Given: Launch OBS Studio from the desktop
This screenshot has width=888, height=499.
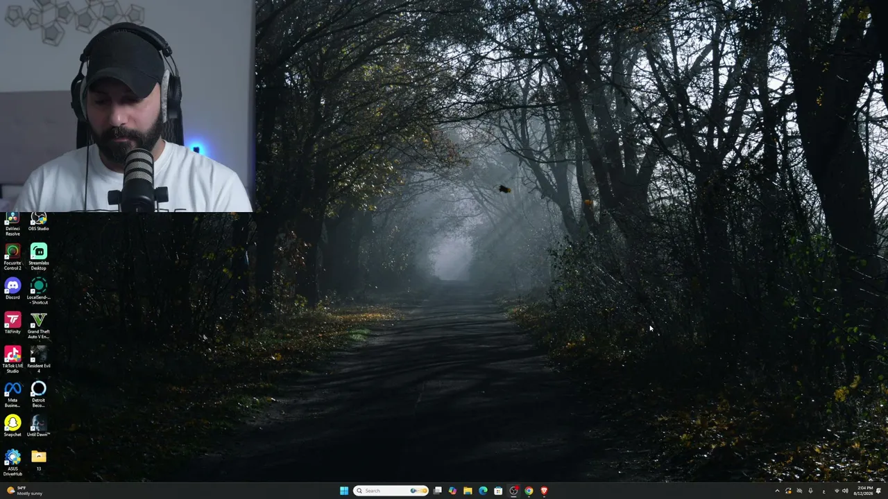Looking at the screenshot, I should pos(38,222).
